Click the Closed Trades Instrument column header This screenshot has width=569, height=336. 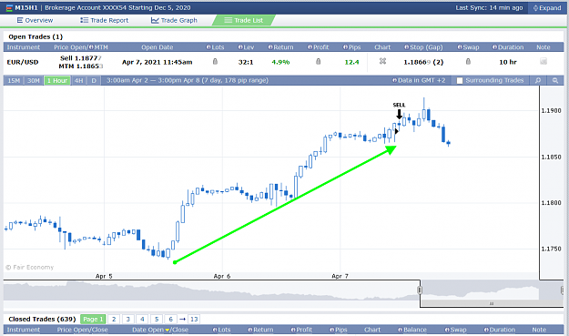click(x=24, y=330)
